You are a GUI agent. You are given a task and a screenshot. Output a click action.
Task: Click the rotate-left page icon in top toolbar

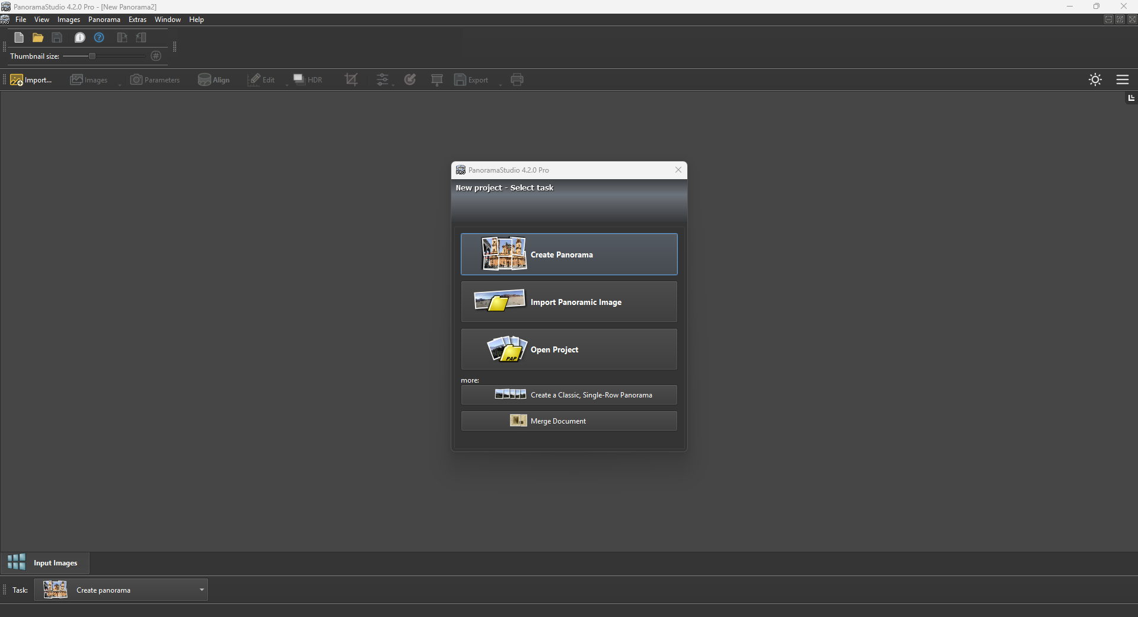coord(141,38)
